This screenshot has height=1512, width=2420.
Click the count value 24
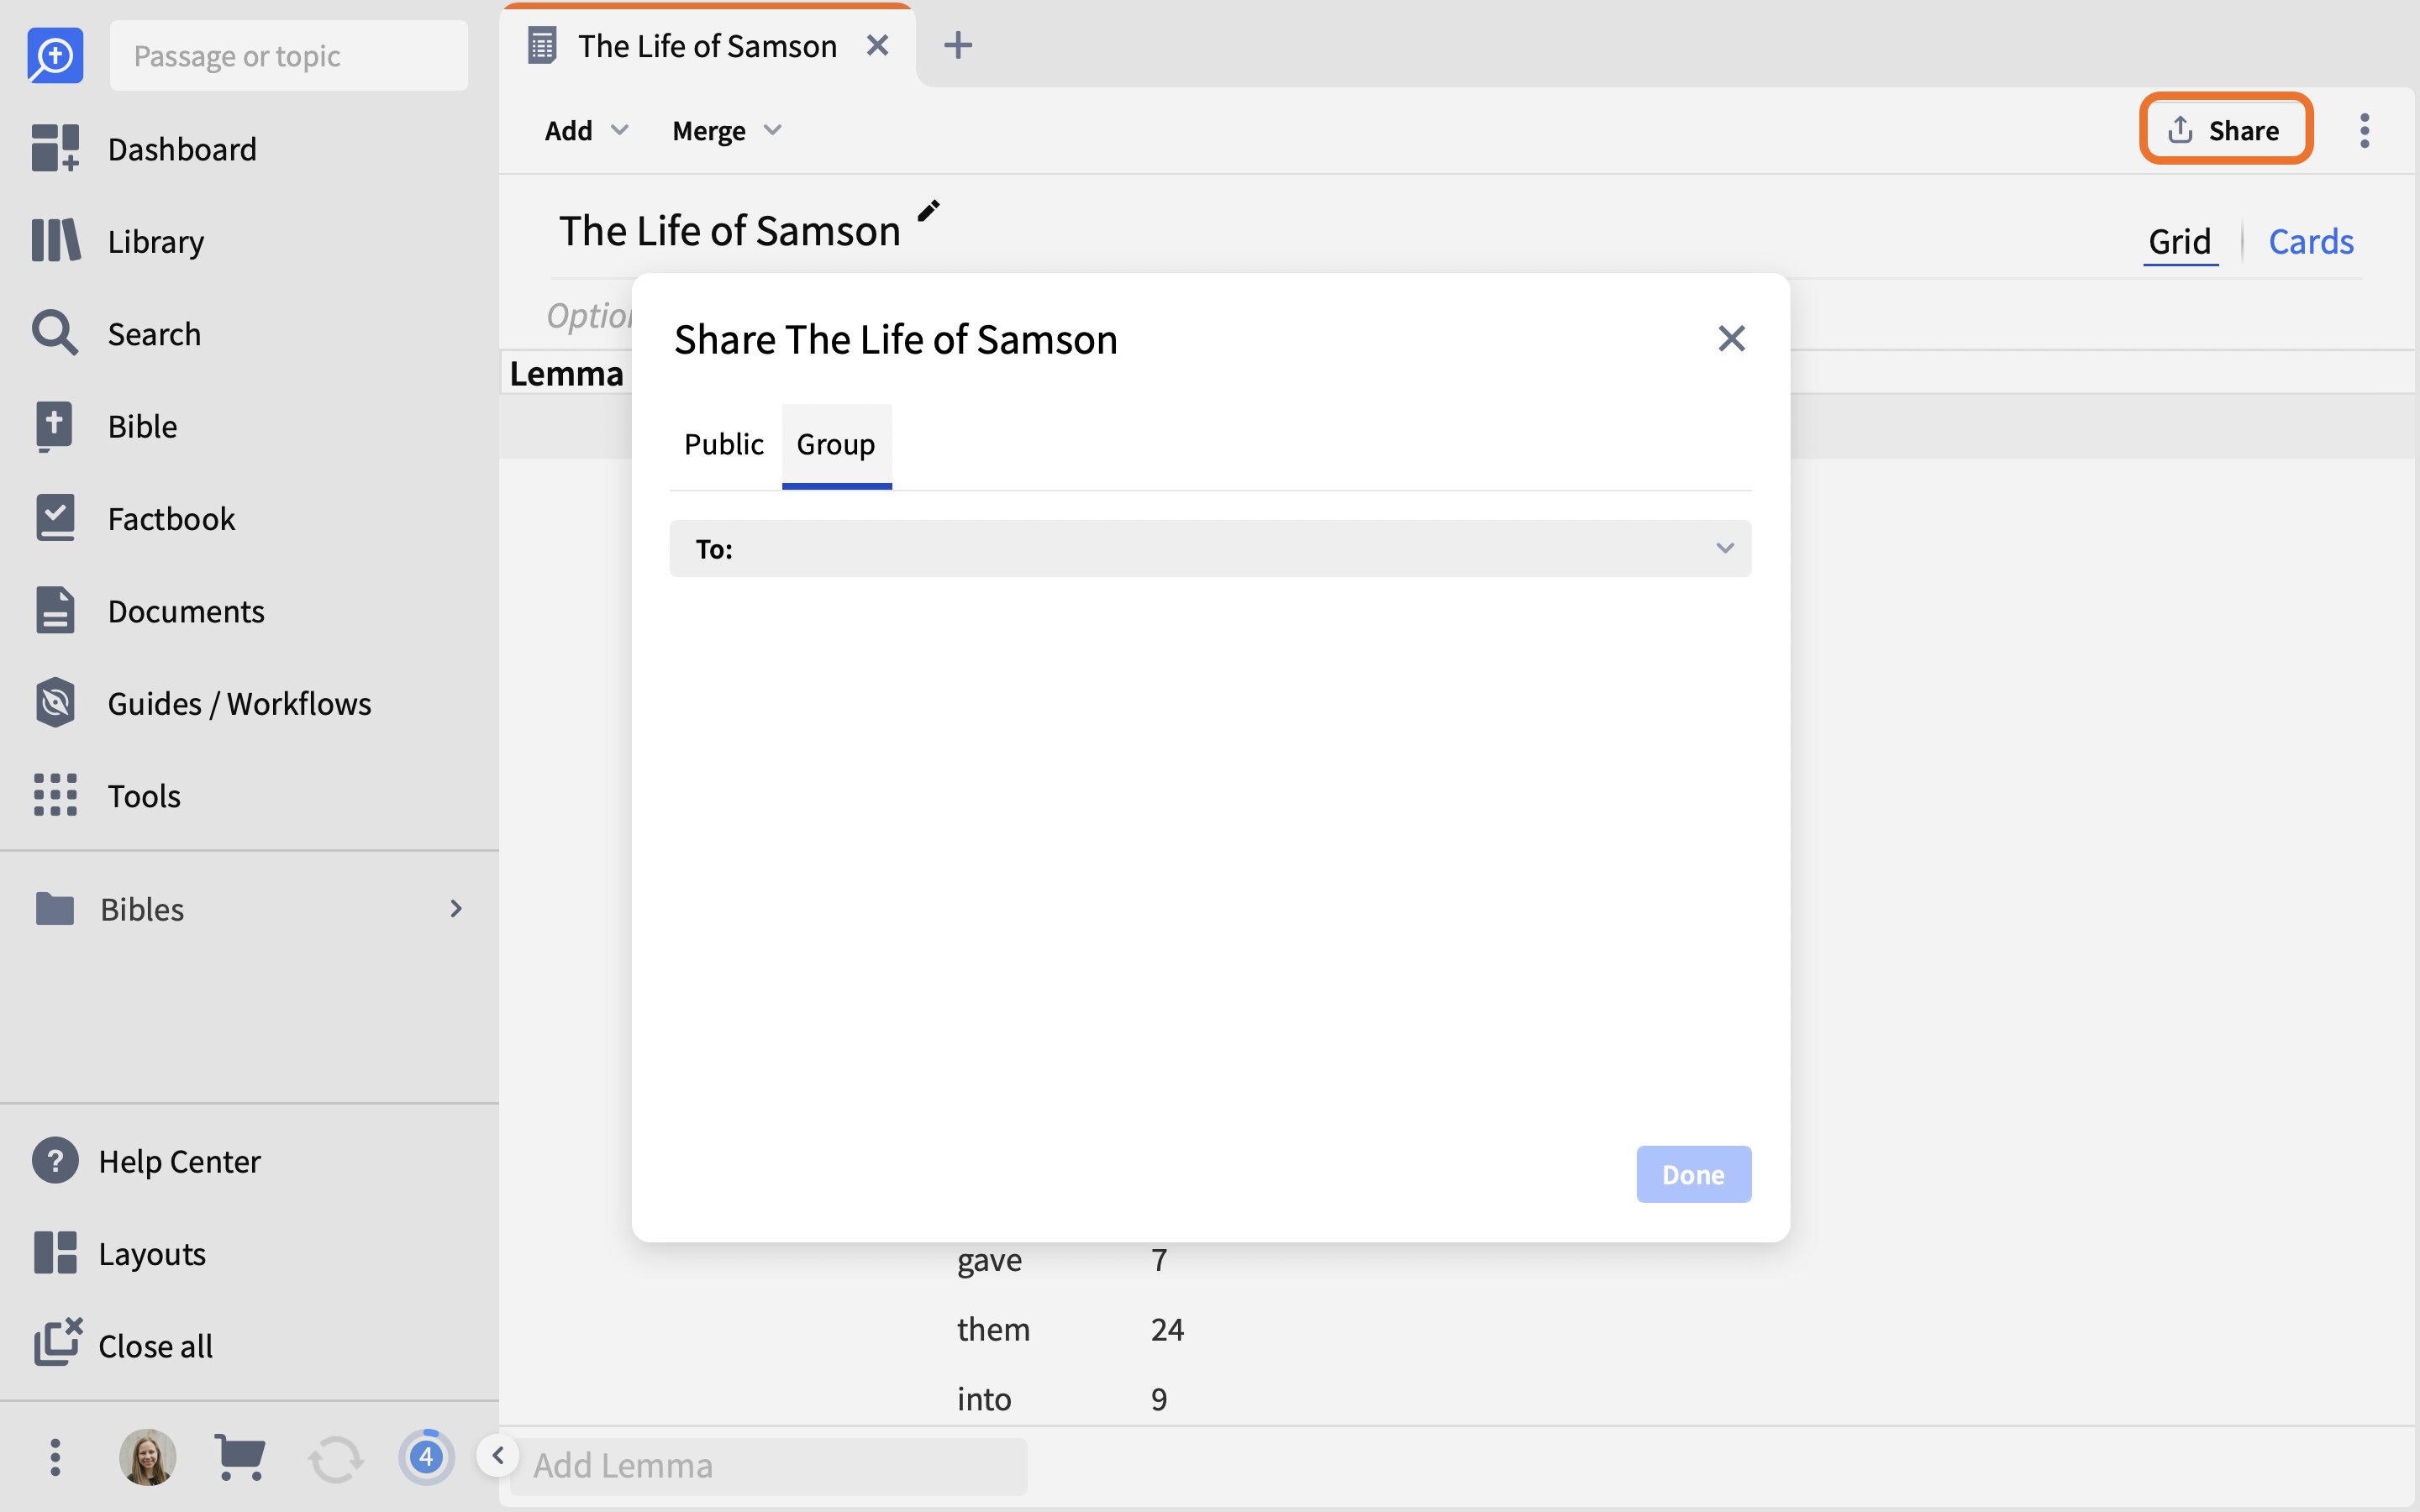coord(1167,1329)
